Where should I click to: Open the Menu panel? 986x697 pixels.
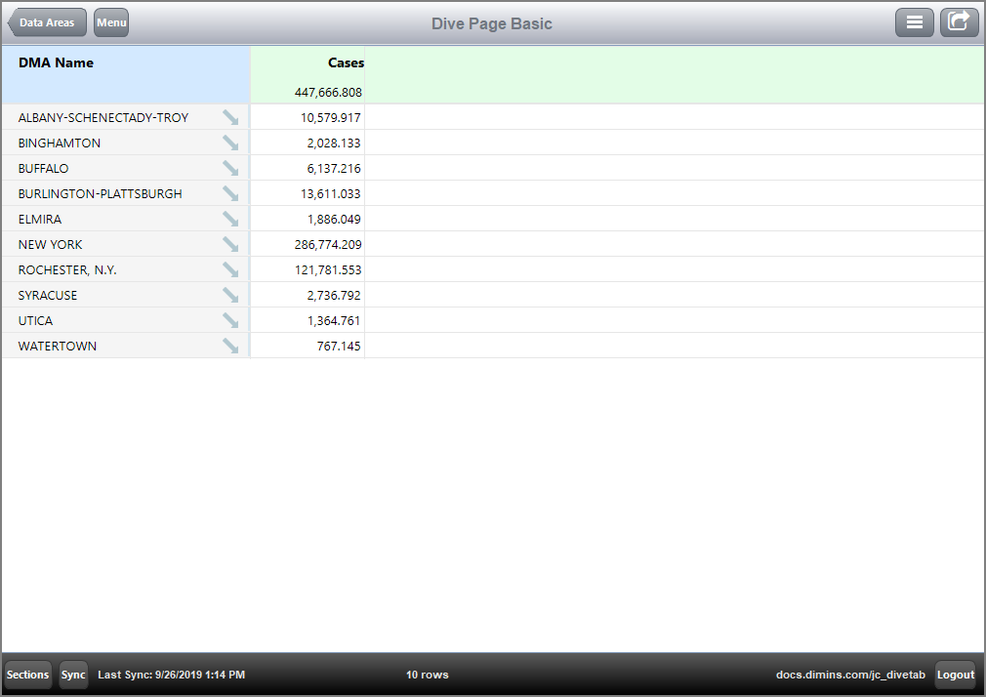110,21
